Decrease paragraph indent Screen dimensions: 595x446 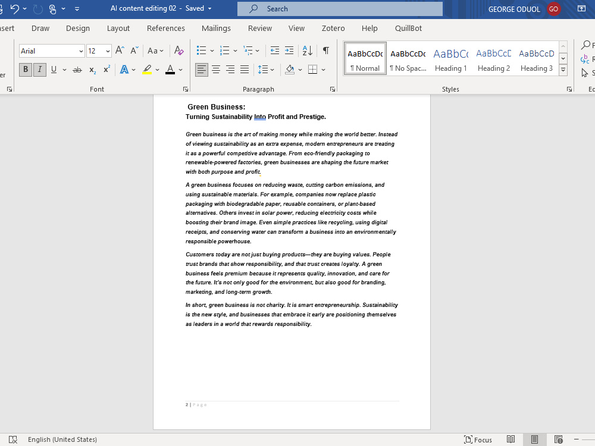pos(274,51)
